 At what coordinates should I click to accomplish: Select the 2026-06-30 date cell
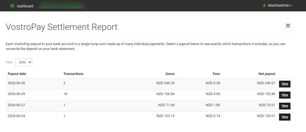tap(16, 83)
